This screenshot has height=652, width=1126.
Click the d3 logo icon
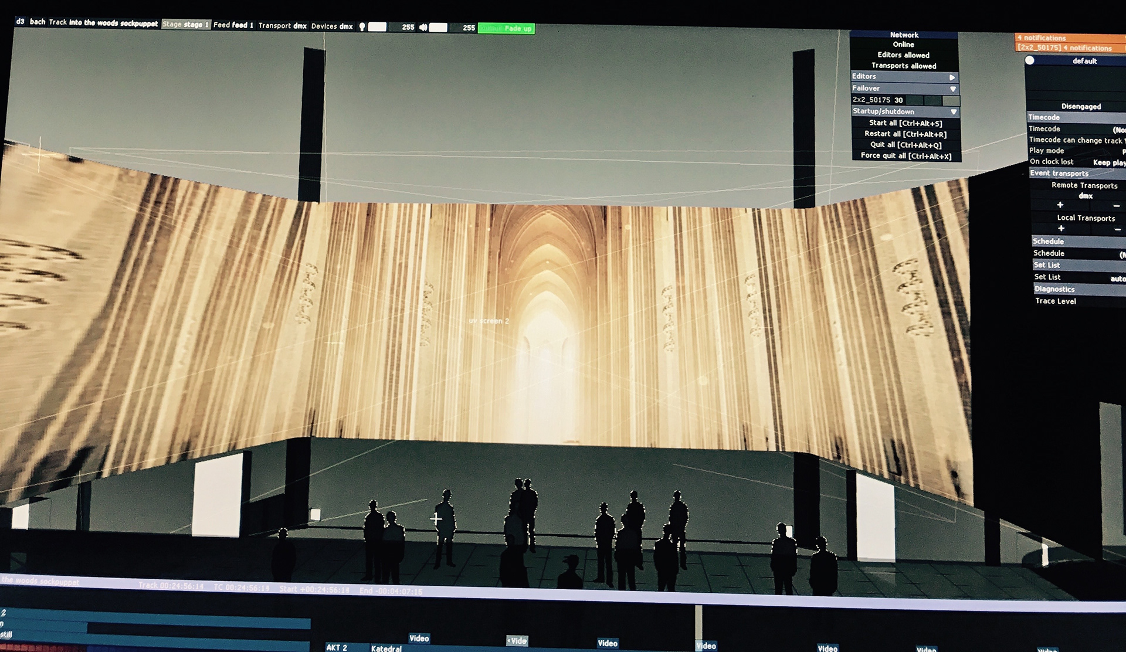(21, 22)
